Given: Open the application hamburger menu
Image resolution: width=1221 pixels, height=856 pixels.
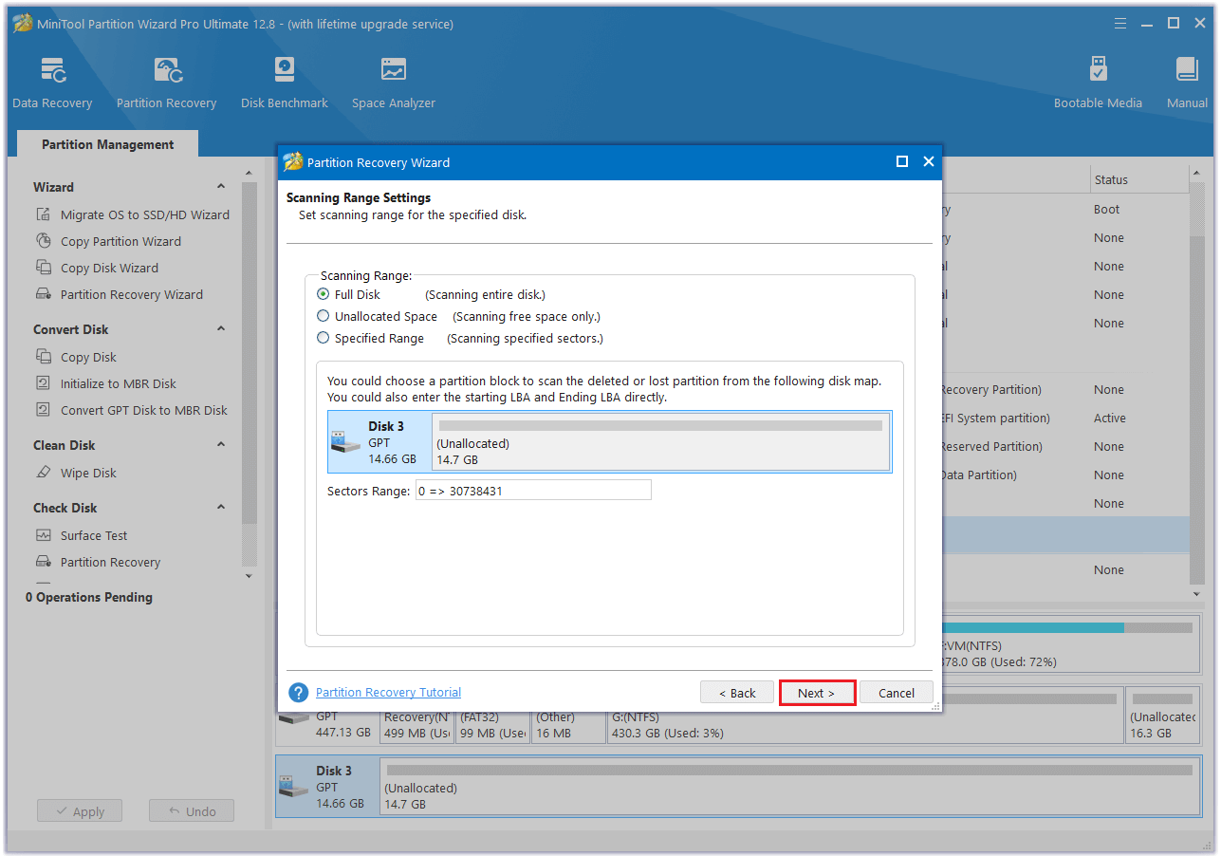Looking at the screenshot, I should point(1120,23).
